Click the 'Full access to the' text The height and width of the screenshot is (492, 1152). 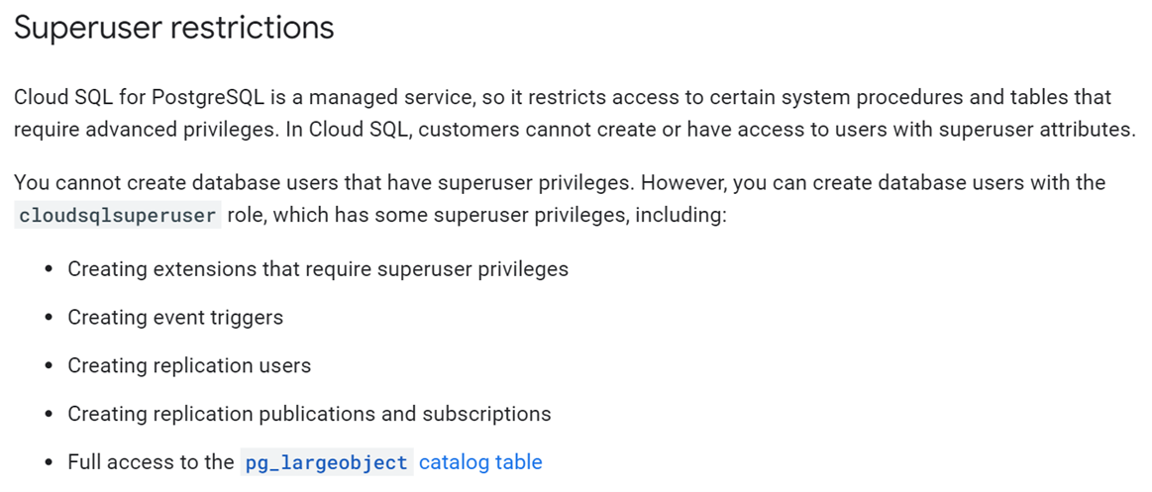(x=151, y=462)
